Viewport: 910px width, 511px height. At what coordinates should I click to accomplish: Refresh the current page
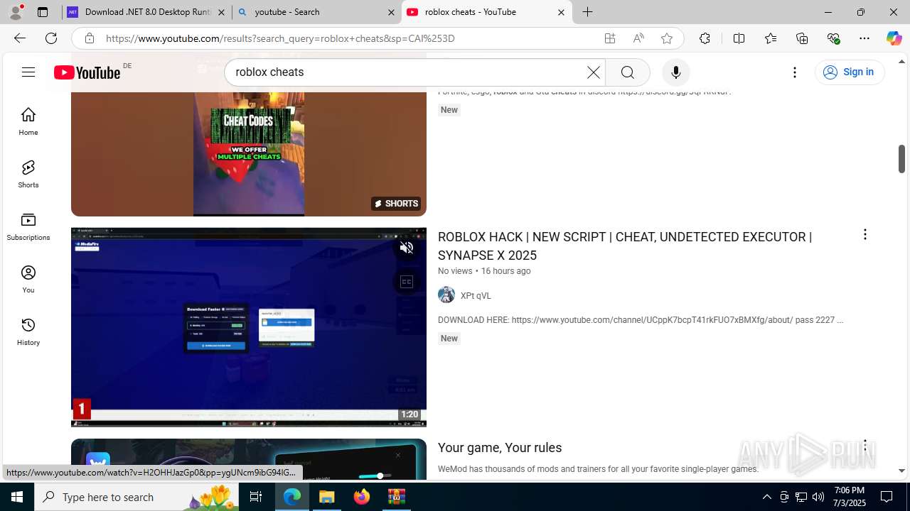tap(51, 38)
